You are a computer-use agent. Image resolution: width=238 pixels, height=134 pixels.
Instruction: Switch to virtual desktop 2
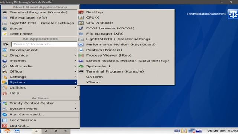pyautogui.click(x=46, y=131)
